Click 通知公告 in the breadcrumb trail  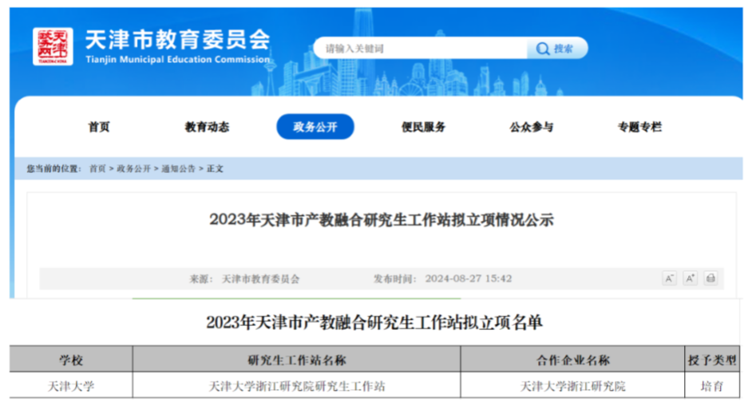click(178, 169)
